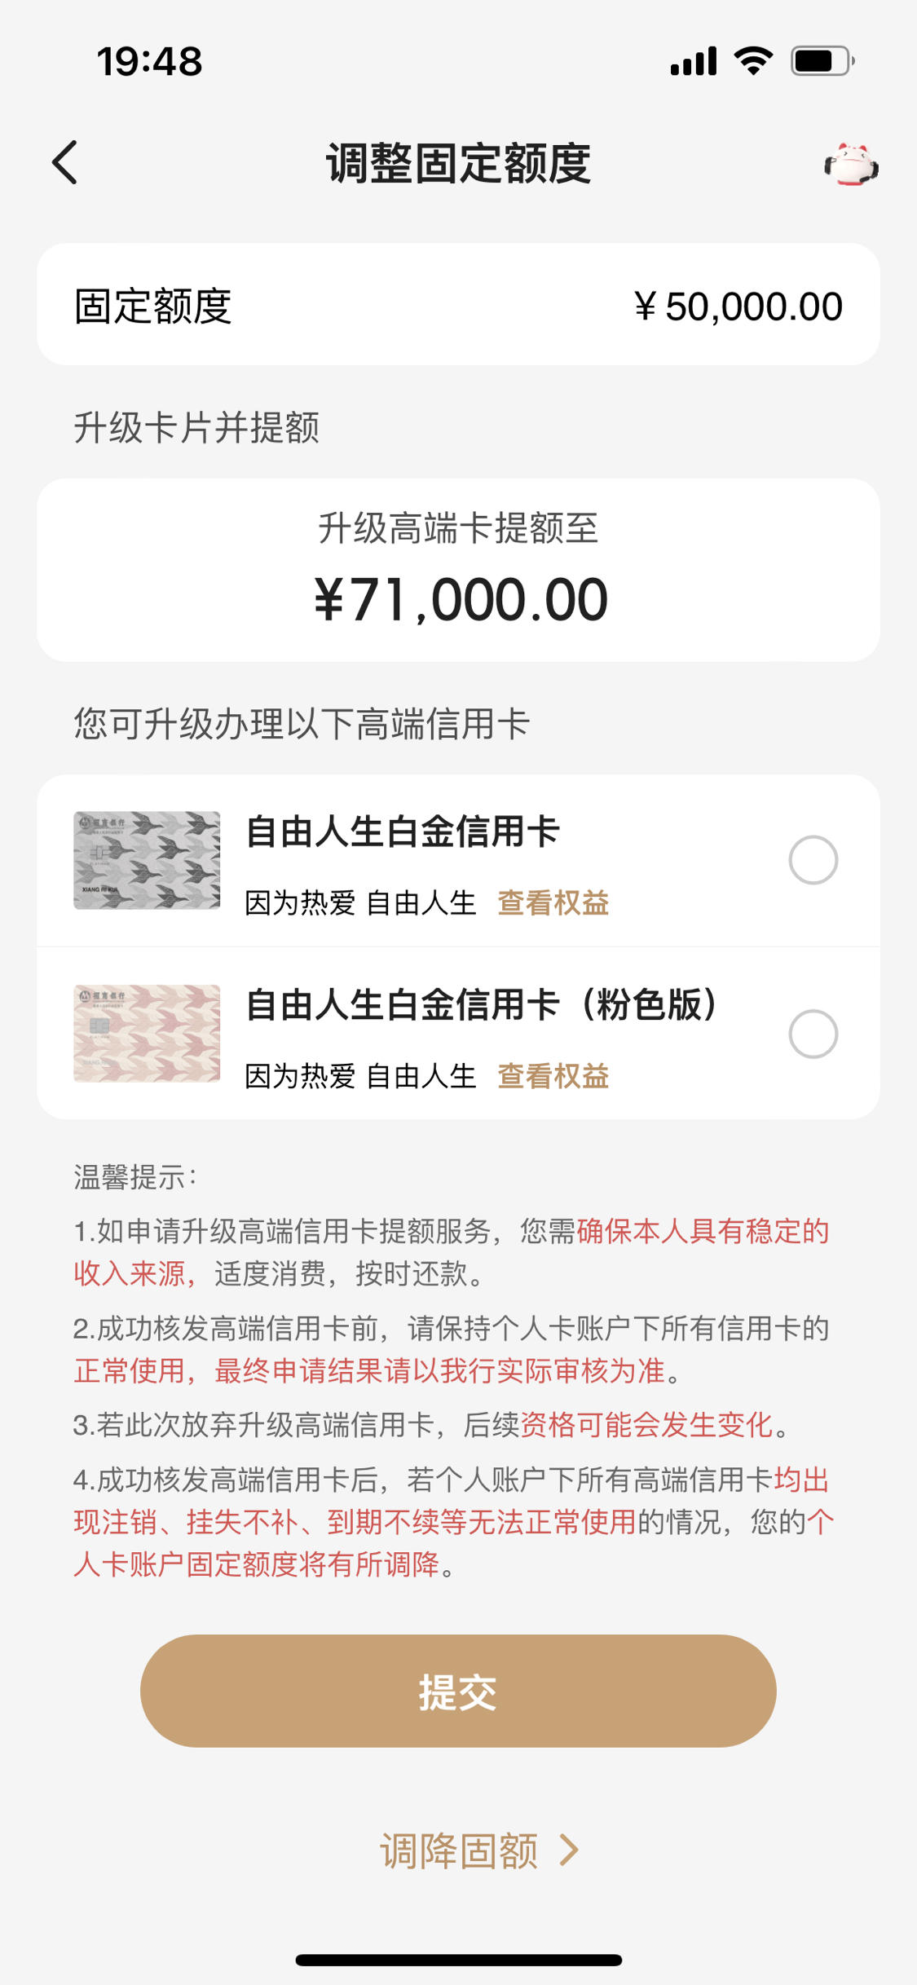
Task: Open 调降固额 to lower fixed limit
Action: point(459,1850)
